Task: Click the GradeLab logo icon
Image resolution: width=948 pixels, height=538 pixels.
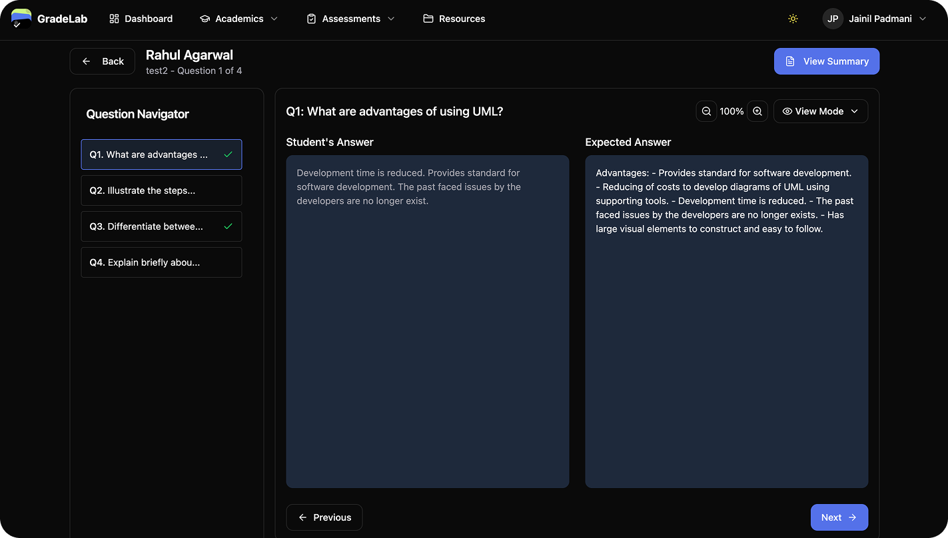Action: click(x=21, y=18)
